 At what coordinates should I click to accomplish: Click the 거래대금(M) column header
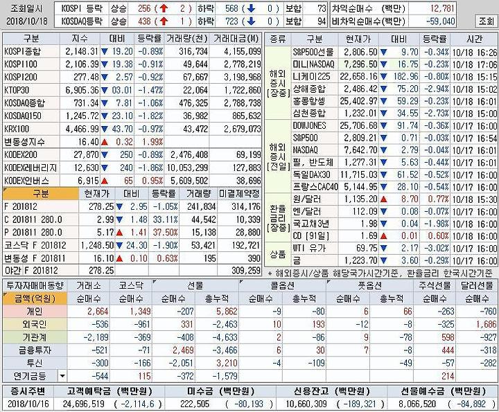pos(236,39)
